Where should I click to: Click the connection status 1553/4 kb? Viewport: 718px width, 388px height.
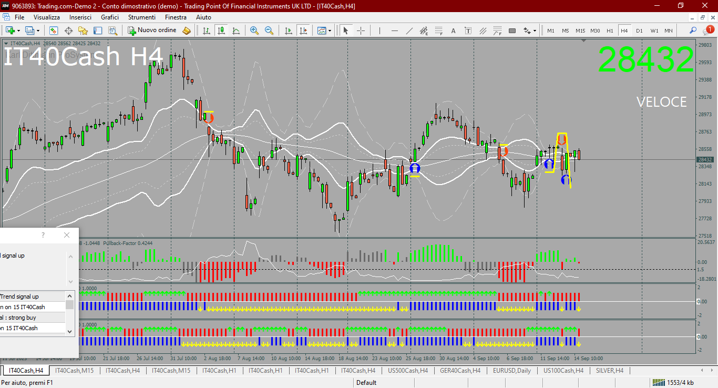pyautogui.click(x=673, y=383)
